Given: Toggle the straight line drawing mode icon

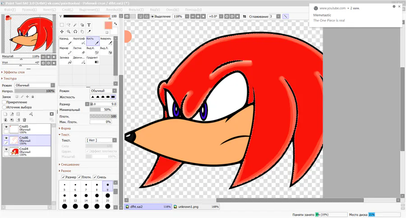Looking at the screenshot, I should click(286, 16).
